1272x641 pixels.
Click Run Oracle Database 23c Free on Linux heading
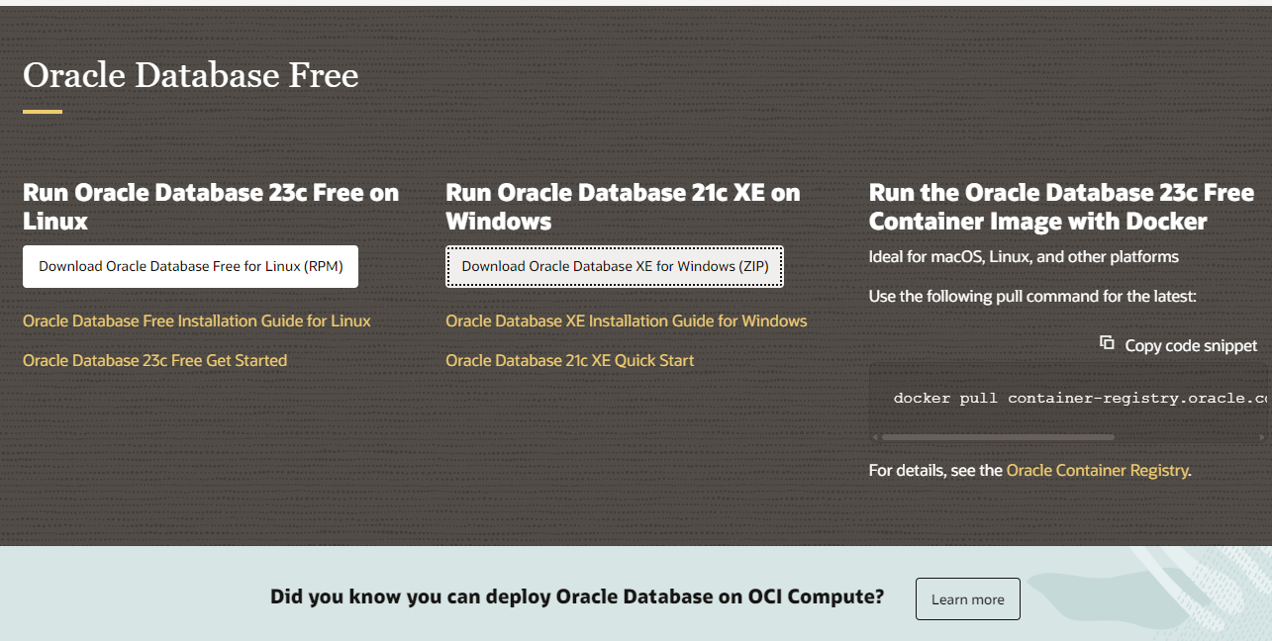coord(211,207)
